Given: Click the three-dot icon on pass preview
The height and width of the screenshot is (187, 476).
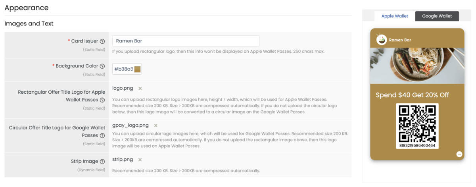Looking at the screenshot, I should (459, 154).
